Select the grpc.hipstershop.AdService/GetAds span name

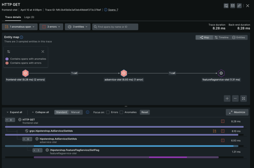point(51,131)
